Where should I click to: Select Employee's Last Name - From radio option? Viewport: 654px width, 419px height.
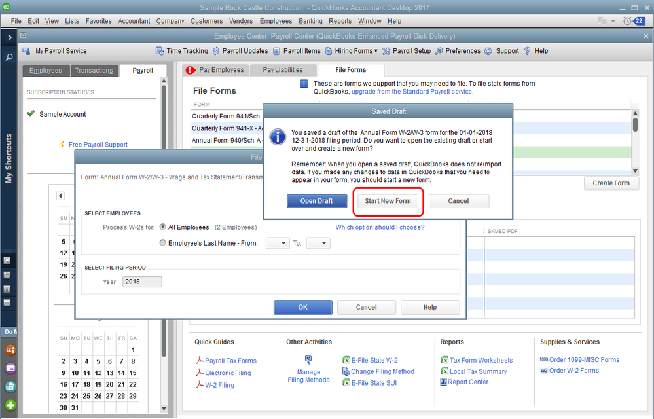click(162, 242)
